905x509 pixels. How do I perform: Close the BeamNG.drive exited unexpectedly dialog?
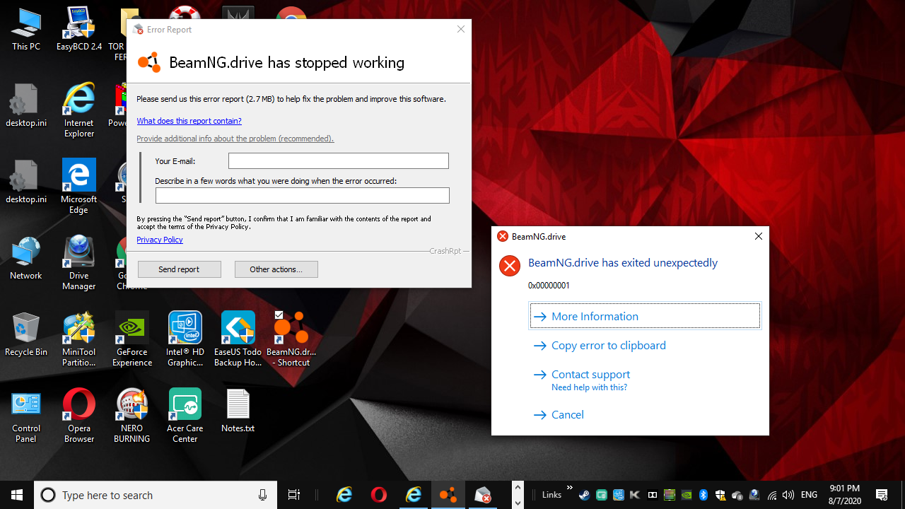coord(758,236)
